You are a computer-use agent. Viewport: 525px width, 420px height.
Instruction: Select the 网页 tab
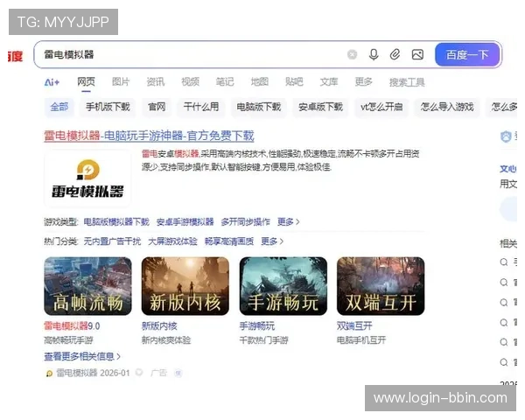tap(86, 82)
